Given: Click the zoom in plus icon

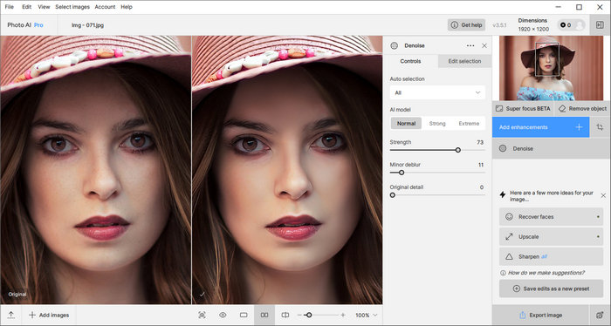Looking at the screenshot, I should coord(343,316).
